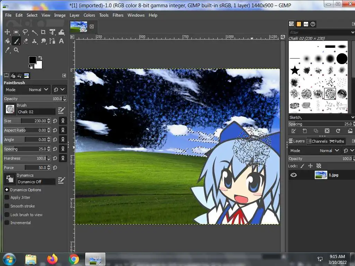Select the Paintbrush tool
Viewport: 355px width, 266px height.
[x=16, y=41]
